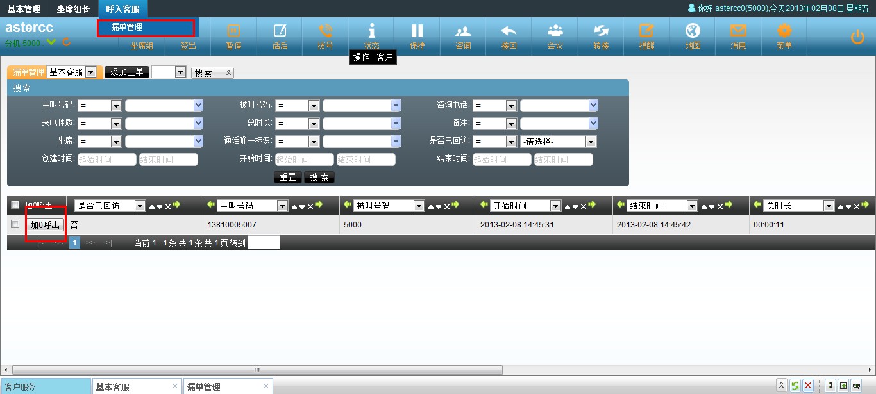Screen dimensions: 876x394
Task: Open the 主叫号码 column header dropdown
Action: point(283,206)
